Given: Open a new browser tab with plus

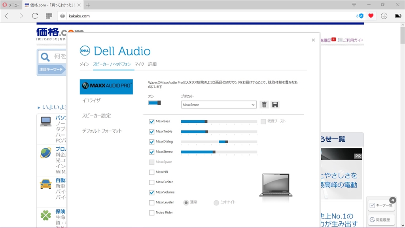Looking at the screenshot, I should click(88, 5).
